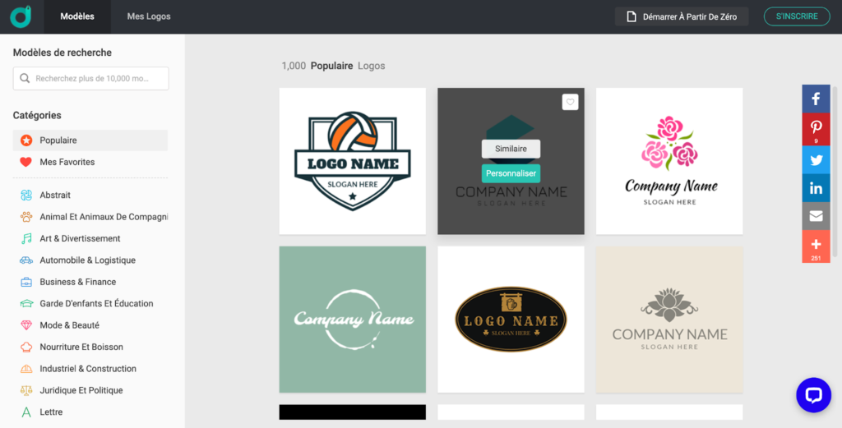Share via email envelope icon
842x428 pixels.
coord(816,216)
